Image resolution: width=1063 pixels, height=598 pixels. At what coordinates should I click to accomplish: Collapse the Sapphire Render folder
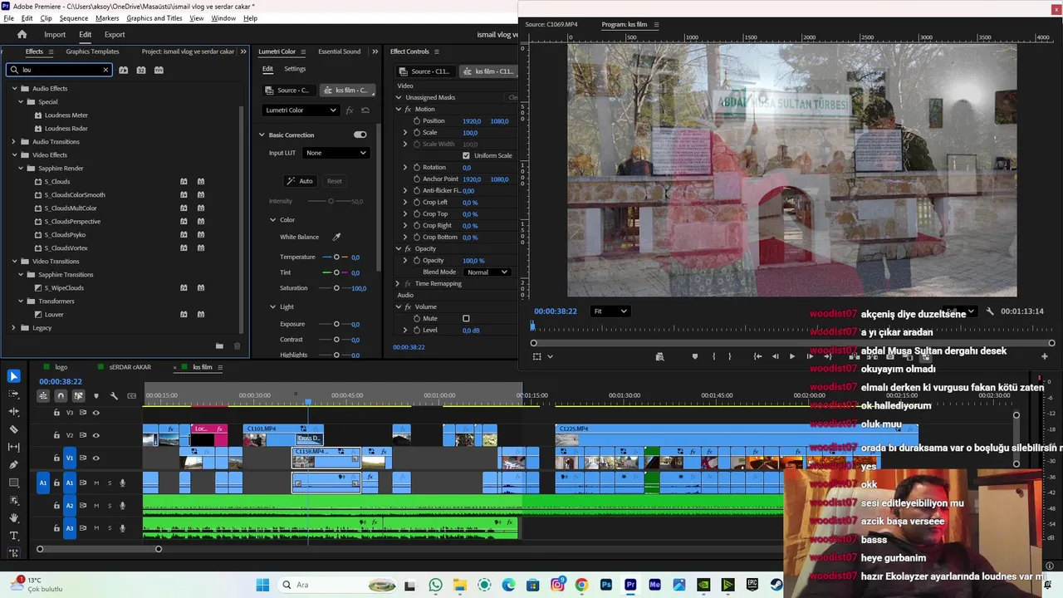point(20,168)
